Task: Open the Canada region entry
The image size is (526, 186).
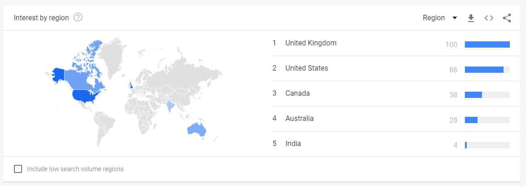Action: [x=297, y=93]
